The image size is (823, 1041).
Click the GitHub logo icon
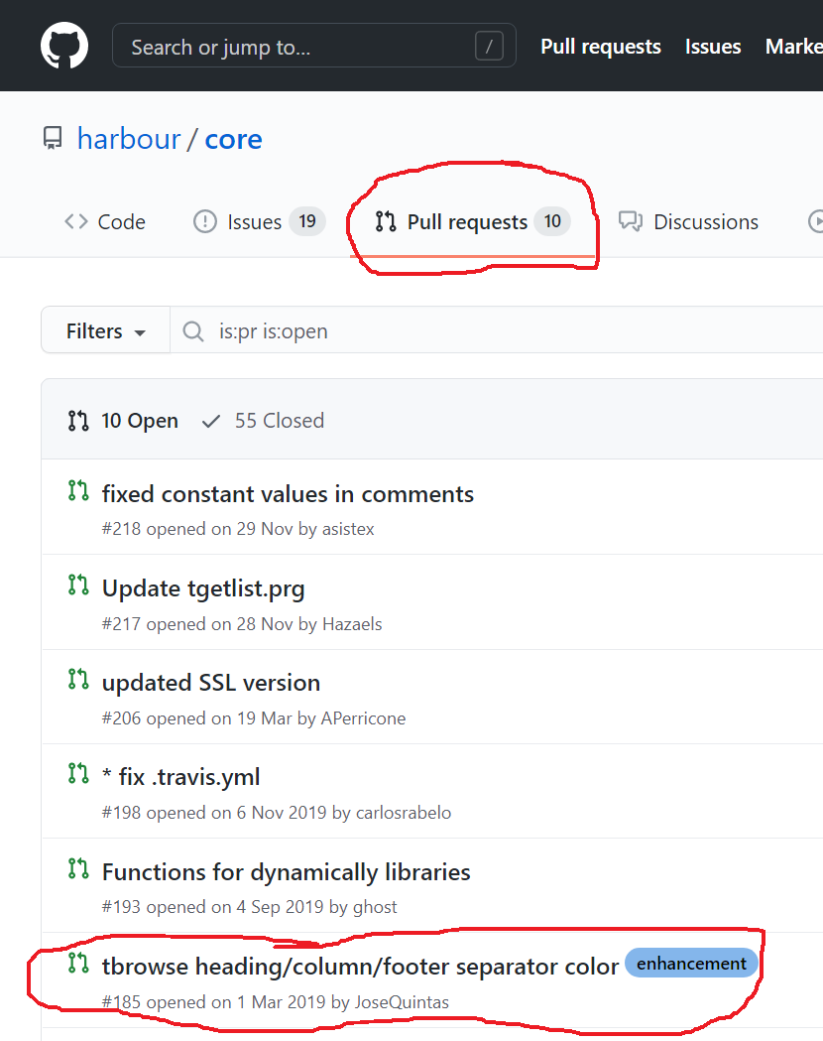pos(64,46)
